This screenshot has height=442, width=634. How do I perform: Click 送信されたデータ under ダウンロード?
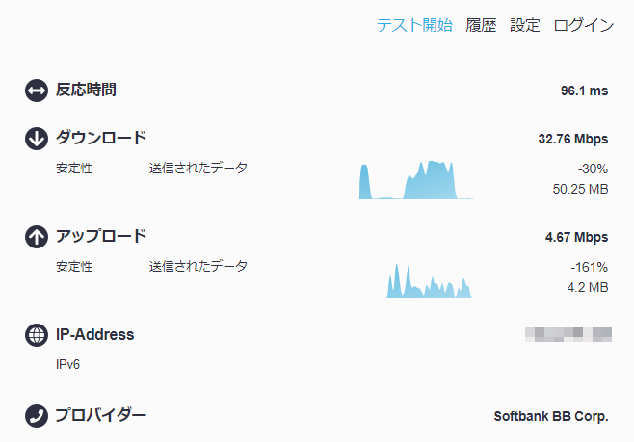(198, 169)
